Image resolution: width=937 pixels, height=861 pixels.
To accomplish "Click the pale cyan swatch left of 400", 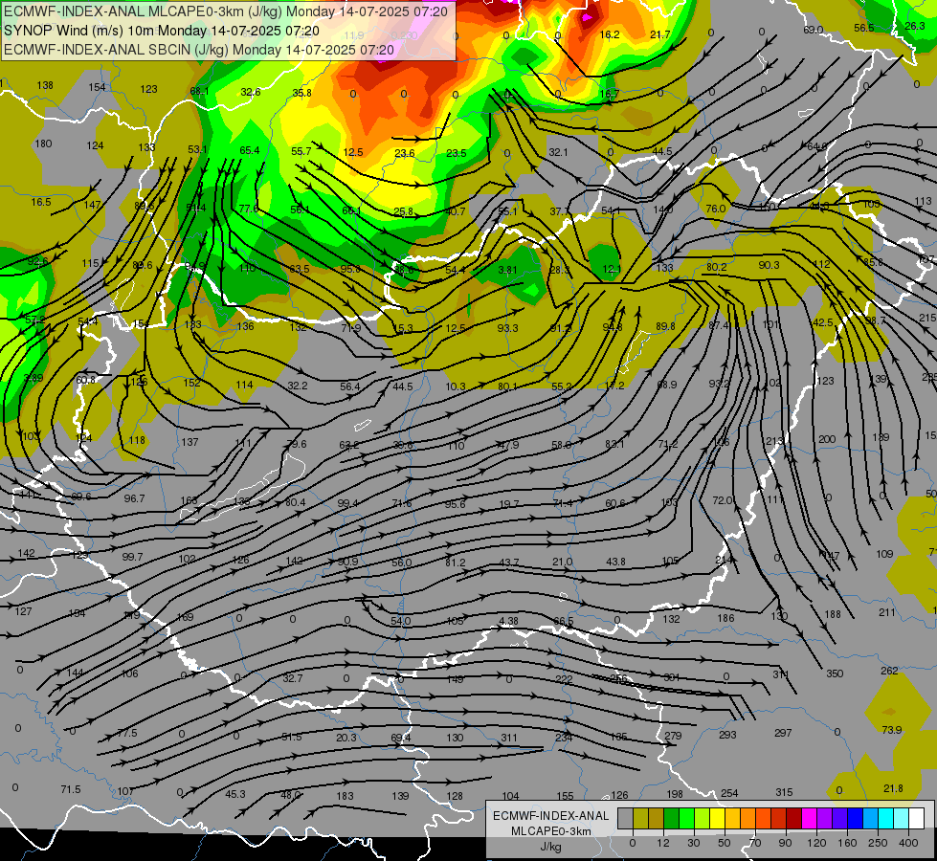I will [x=902, y=819].
